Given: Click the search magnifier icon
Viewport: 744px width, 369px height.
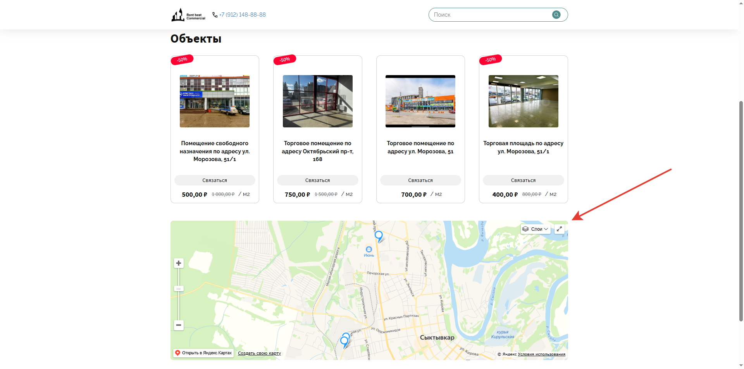Looking at the screenshot, I should [556, 15].
